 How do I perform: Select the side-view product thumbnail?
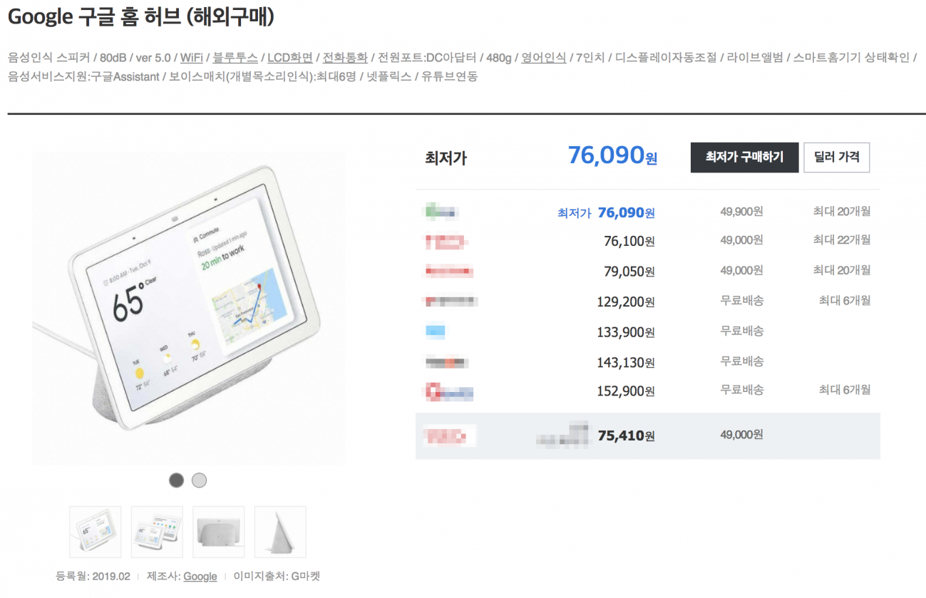coord(280,532)
